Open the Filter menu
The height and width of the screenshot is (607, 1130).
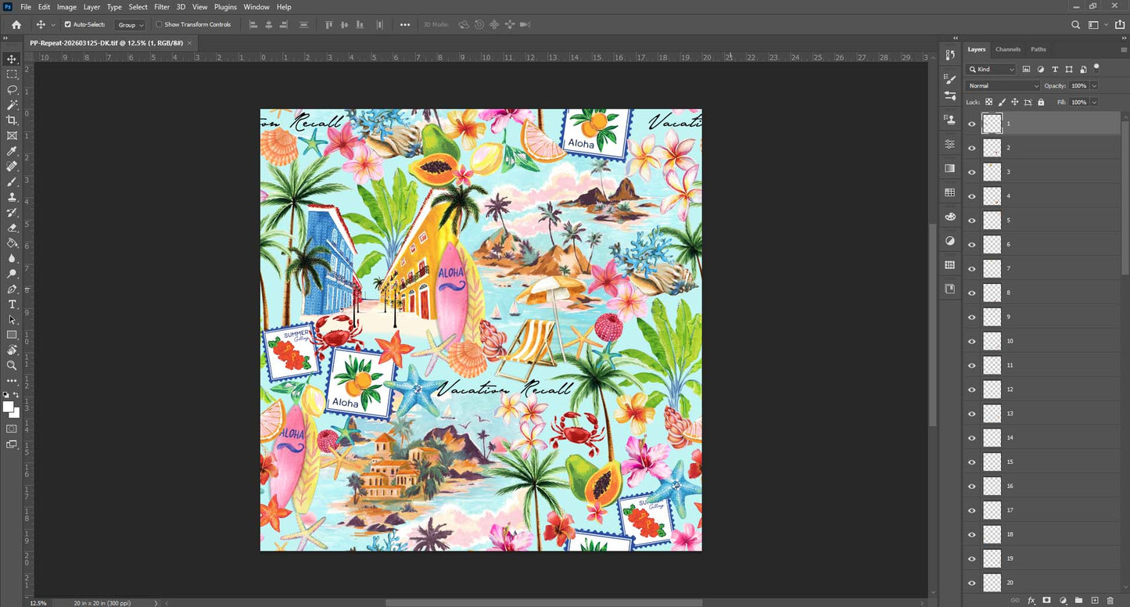[162, 7]
